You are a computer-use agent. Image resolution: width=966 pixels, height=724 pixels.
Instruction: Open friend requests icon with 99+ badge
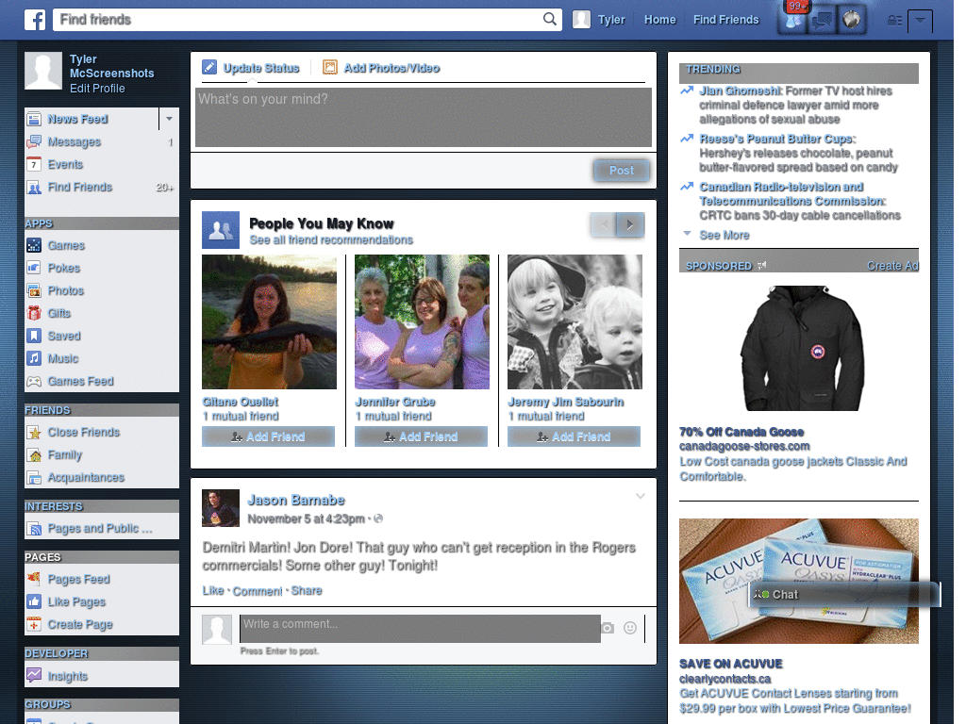pos(793,21)
